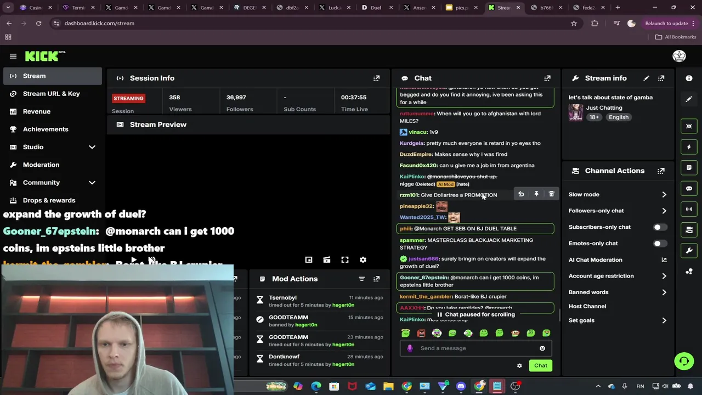Open the green support headset button
This screenshot has width=702, height=395.
(x=684, y=361)
